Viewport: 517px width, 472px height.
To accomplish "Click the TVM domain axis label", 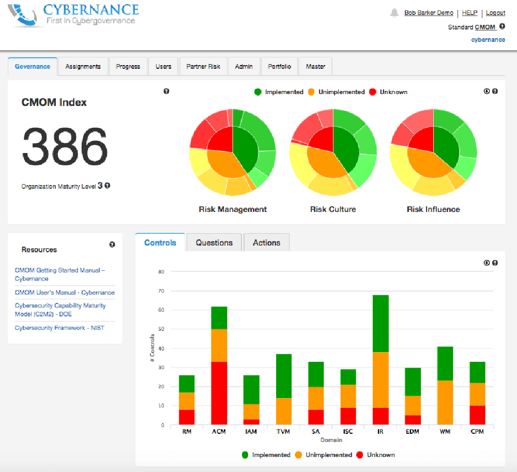I will click(x=283, y=432).
